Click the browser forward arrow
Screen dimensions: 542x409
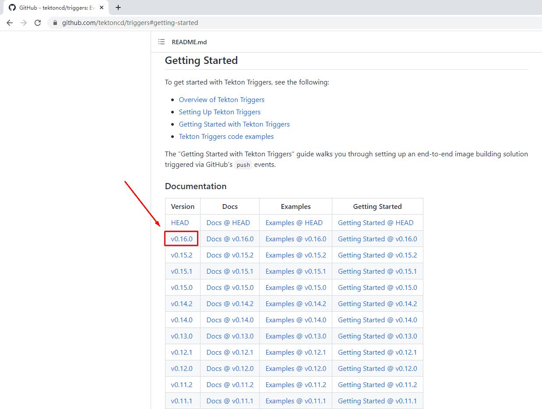click(x=24, y=23)
